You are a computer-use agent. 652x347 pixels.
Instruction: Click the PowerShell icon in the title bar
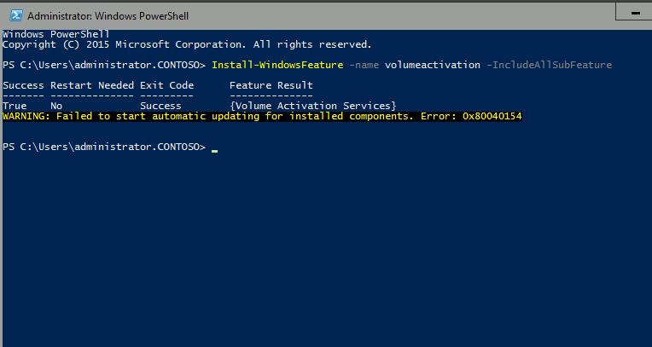click(13, 14)
